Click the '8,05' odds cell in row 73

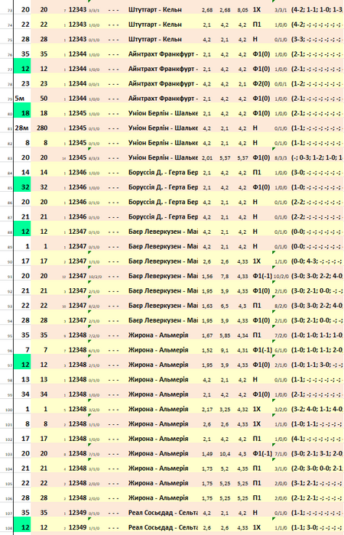pyautogui.click(x=242, y=10)
